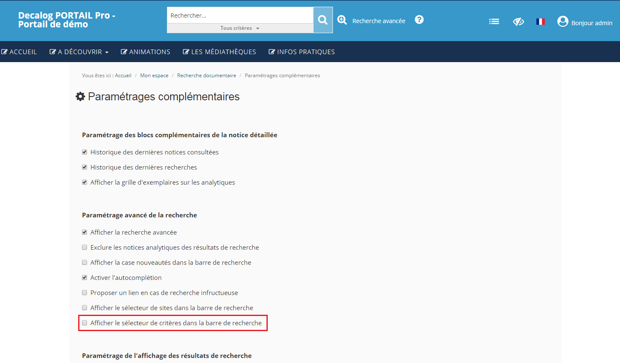The width and height of the screenshot is (620, 363).
Task: Toggle the accessibility eye icon
Action: tap(518, 21)
